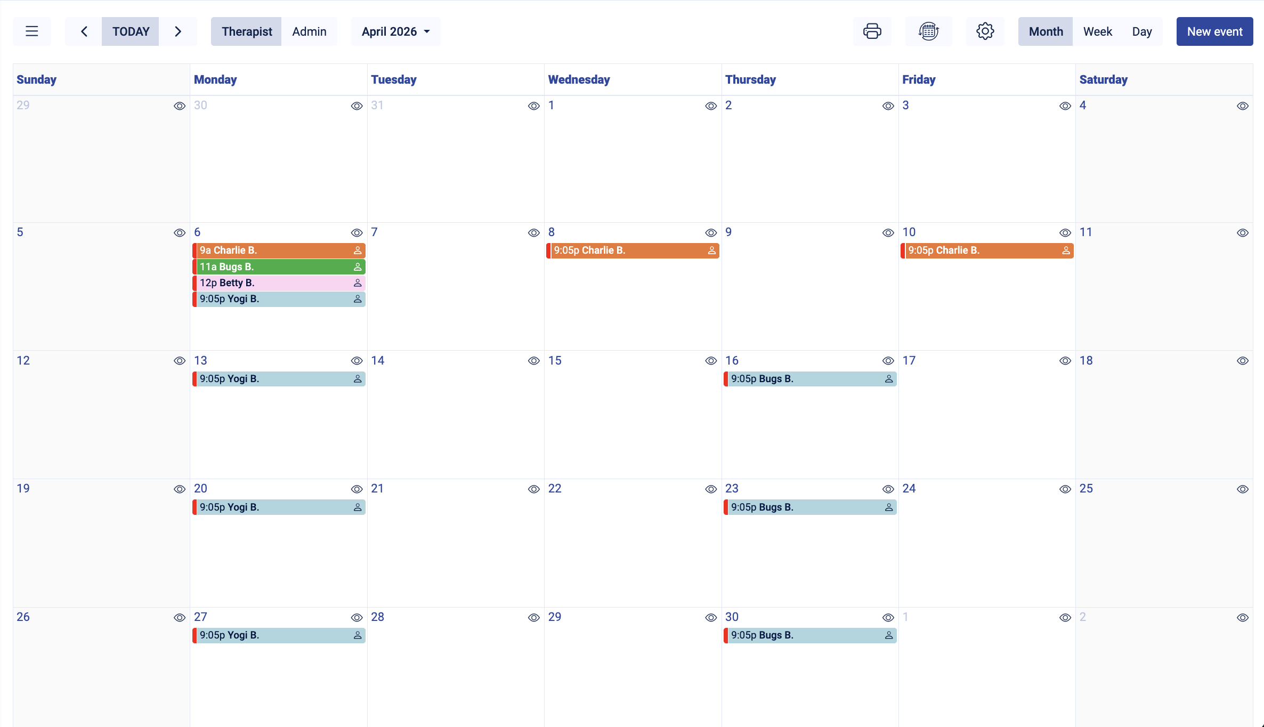Open the April 2026 month dropdown
The width and height of the screenshot is (1264, 727).
pos(395,31)
